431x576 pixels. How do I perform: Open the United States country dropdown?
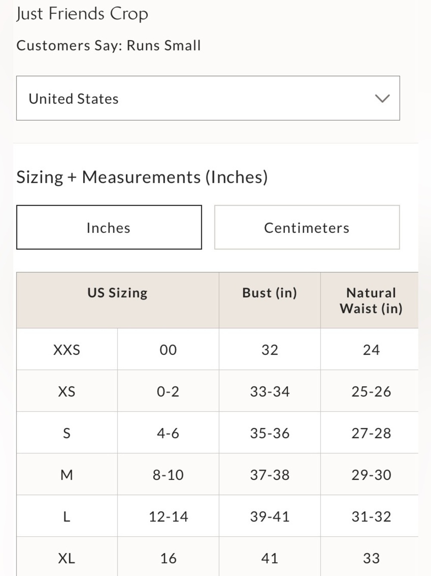[208, 98]
